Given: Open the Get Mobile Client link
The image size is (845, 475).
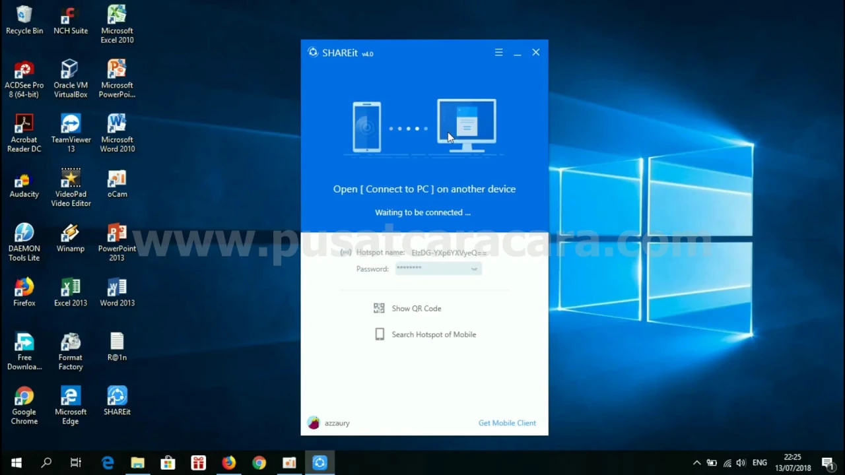Looking at the screenshot, I should click(x=507, y=423).
